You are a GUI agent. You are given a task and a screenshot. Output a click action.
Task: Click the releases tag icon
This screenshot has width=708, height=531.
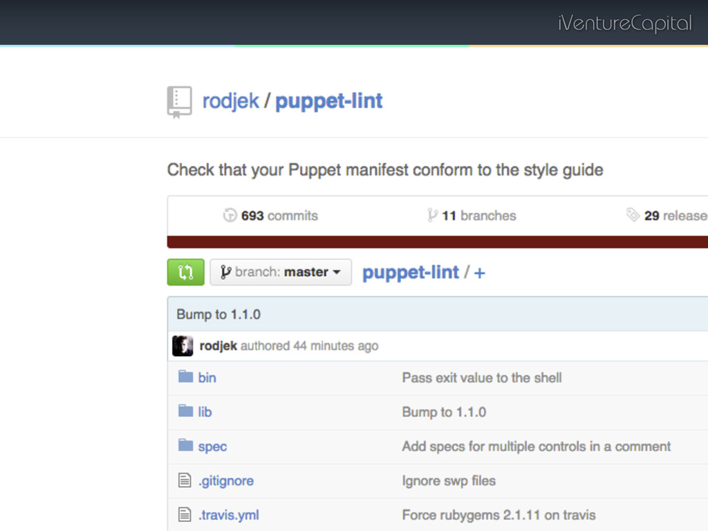[x=633, y=215]
